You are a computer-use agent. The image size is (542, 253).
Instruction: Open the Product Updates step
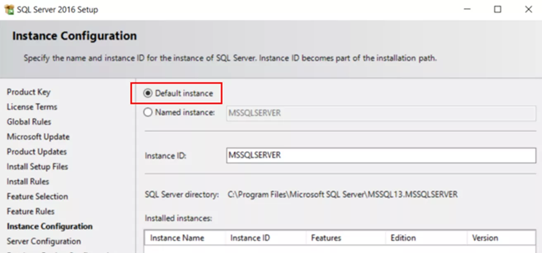(37, 152)
